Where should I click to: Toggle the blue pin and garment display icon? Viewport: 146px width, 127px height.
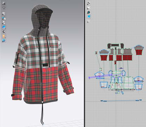click(x=4, y=18)
